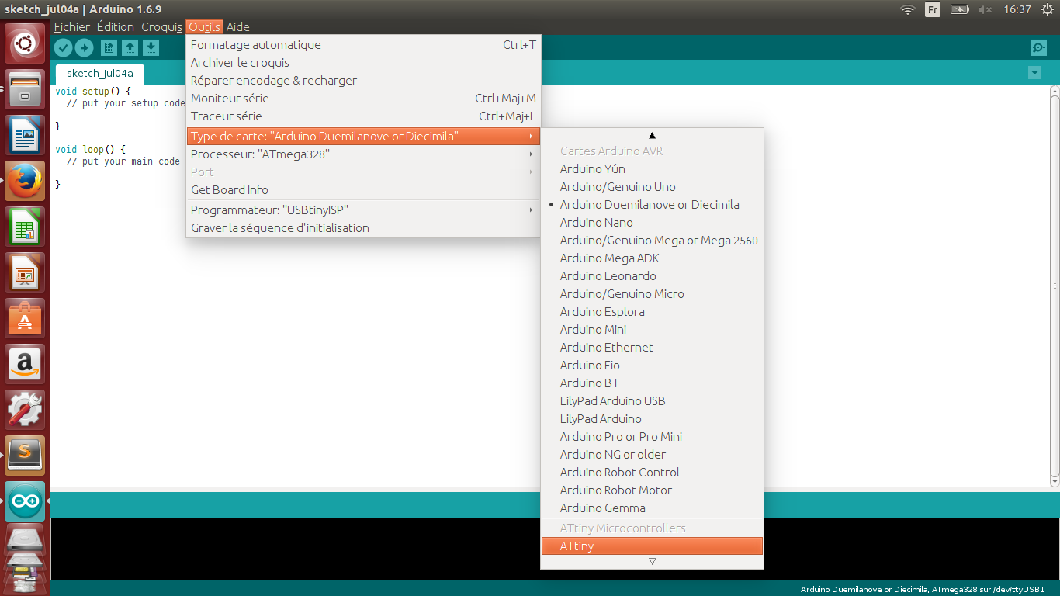Viewport: 1060px width, 596px height.
Task: Save the sketch with the down-arrow icon
Action: [x=151, y=48]
